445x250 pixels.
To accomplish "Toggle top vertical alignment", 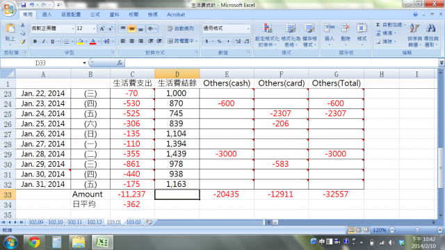I will coord(123,28).
